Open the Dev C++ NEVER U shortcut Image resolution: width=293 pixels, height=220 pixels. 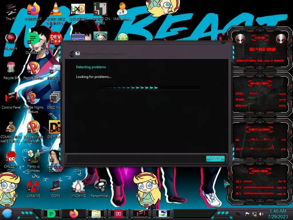pyautogui.click(x=54, y=41)
